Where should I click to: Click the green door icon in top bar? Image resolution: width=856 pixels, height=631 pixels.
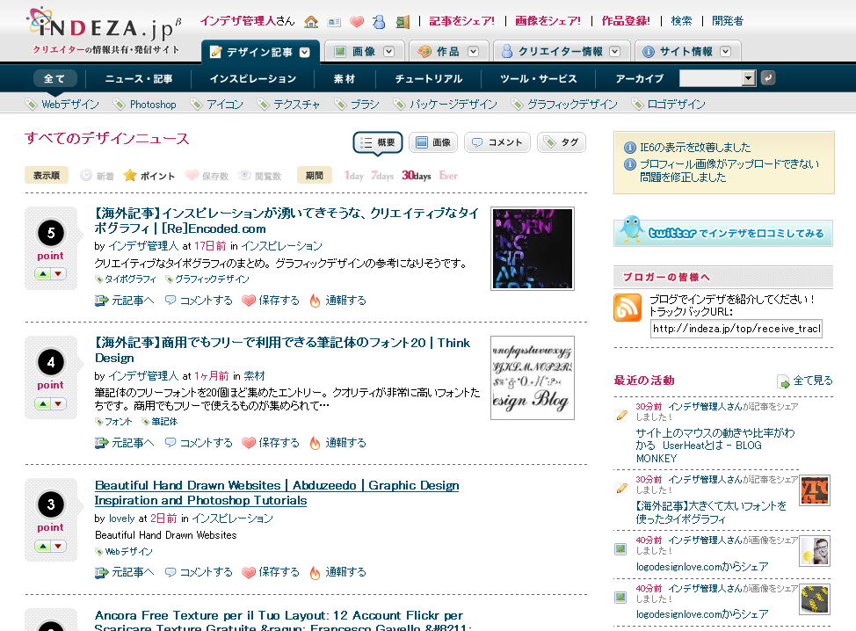(403, 22)
